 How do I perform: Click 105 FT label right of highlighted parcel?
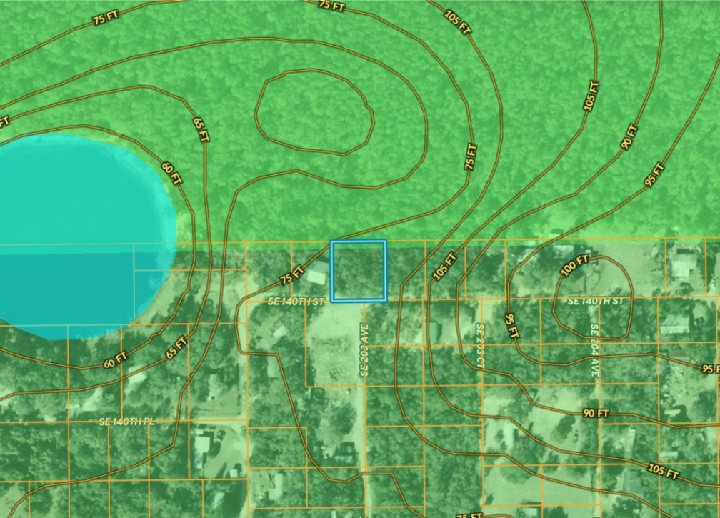tap(444, 267)
